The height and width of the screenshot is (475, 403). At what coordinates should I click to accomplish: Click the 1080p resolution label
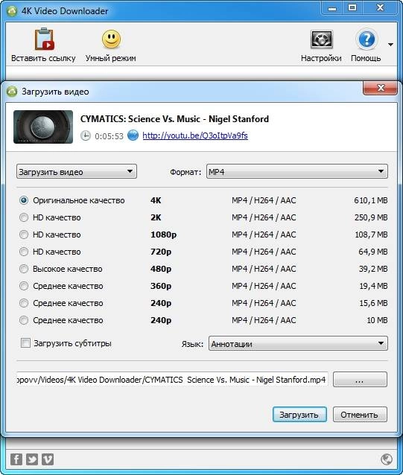164,235
